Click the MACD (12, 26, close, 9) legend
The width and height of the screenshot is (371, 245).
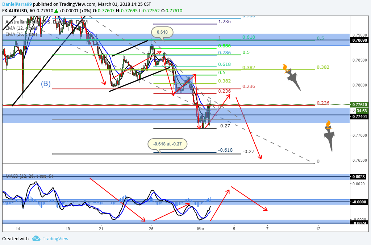click(29, 176)
